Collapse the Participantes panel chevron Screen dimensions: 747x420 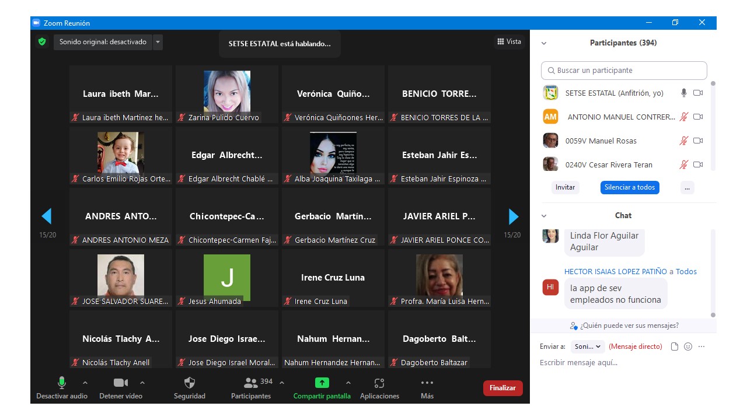[x=544, y=43]
